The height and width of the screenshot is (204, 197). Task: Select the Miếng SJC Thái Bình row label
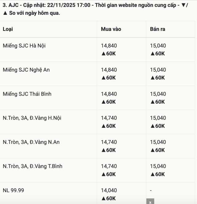[27, 94]
